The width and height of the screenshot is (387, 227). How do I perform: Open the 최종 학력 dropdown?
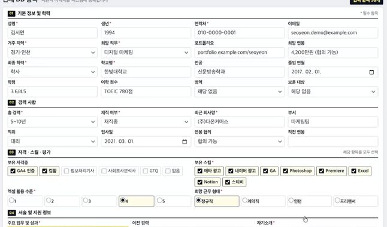[x=52, y=72]
